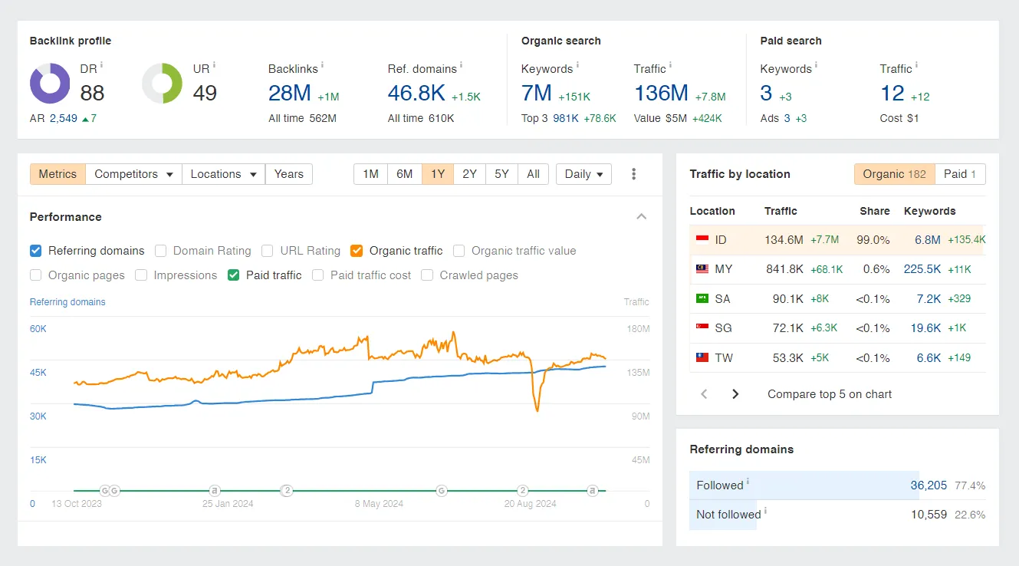Click the info icon beside Ref. domains
1019x566 pixels.
(461, 66)
